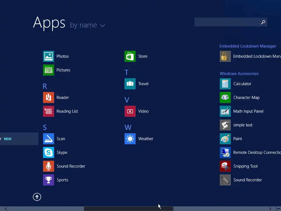Viewport: 281px width, 211px height.
Task: Open Remote Desktop Connection icon
Action: (x=225, y=152)
